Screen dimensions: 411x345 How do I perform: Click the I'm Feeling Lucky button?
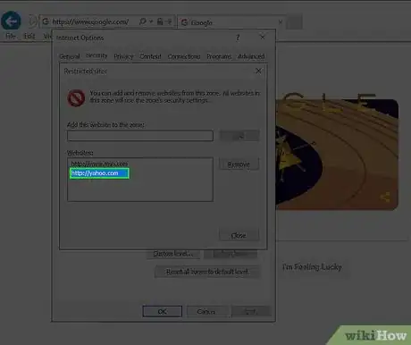click(312, 267)
